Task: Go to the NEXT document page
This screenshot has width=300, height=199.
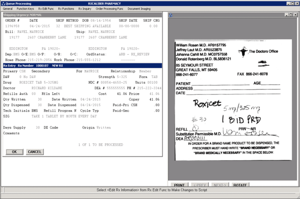Action: click(x=220, y=185)
